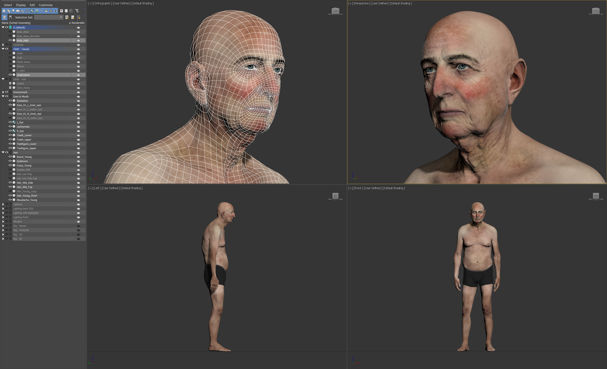Image resolution: width=607 pixels, height=369 pixels.
Task: Hide the Underpants object
Action: point(10,75)
